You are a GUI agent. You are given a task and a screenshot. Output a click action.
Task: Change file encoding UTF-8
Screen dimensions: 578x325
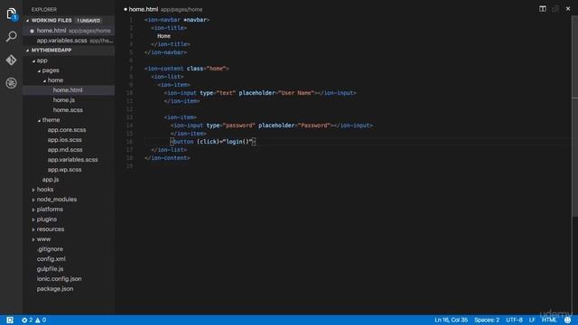[x=514, y=320]
